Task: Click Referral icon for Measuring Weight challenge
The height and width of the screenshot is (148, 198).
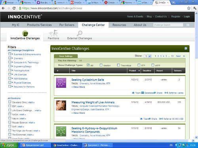Action: [x=161, y=119]
